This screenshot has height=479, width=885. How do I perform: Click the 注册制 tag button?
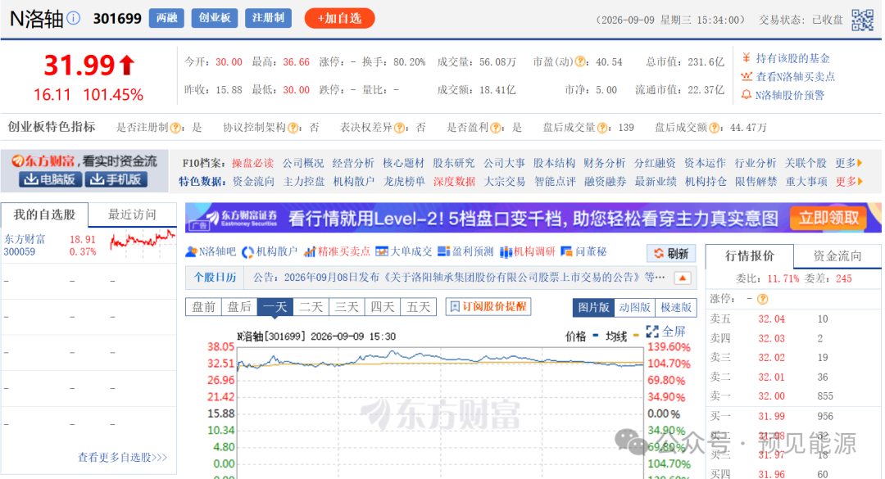[x=268, y=18]
